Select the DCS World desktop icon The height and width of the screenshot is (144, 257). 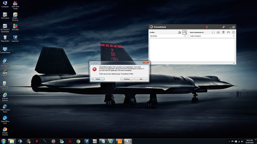(5, 16)
